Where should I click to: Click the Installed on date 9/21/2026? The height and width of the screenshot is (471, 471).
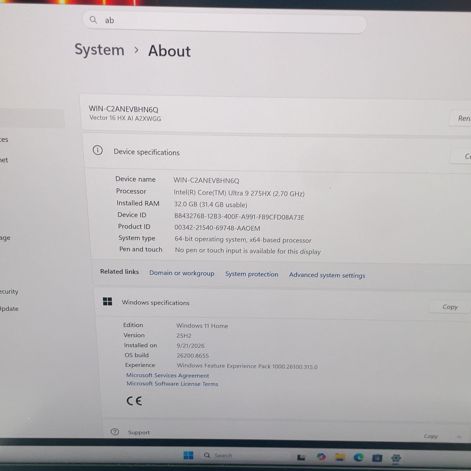pyautogui.click(x=191, y=346)
